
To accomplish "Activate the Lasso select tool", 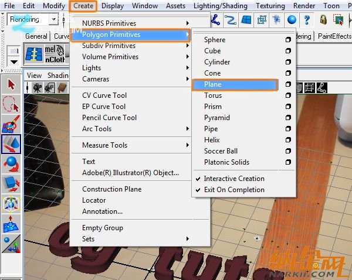I will 11,104.
